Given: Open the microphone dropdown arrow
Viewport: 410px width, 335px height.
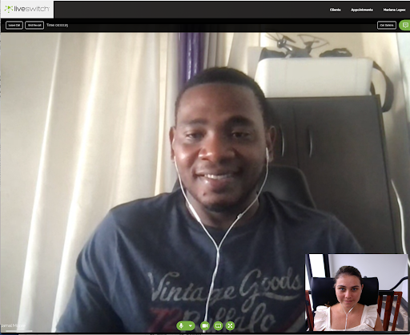Looking at the screenshot, I should (191, 325).
